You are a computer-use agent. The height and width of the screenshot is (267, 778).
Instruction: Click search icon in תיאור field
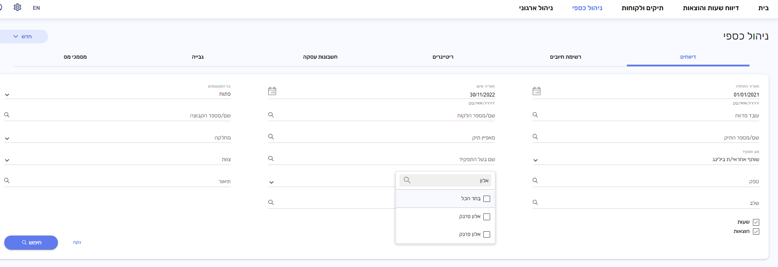pyautogui.click(x=7, y=181)
